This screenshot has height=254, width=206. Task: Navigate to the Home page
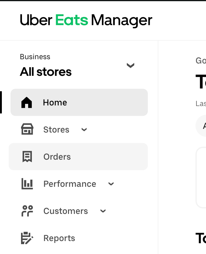(x=55, y=102)
